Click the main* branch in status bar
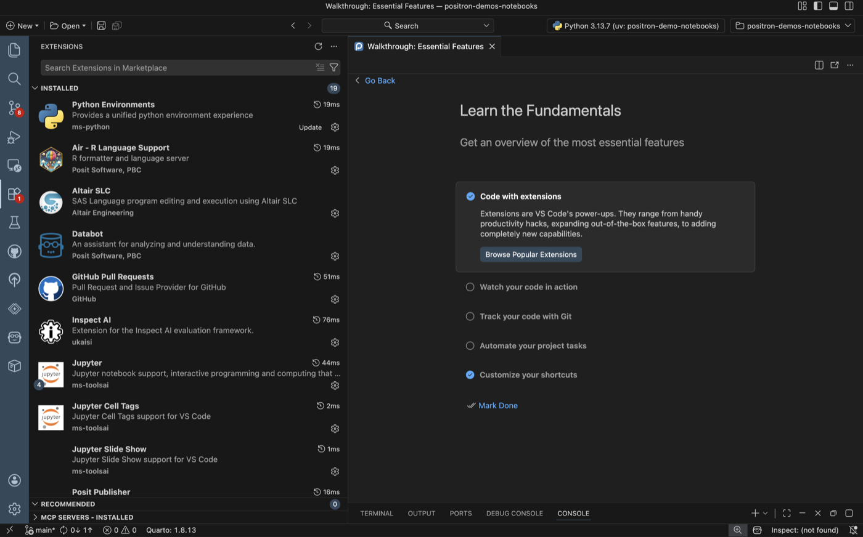863x537 pixels. pyautogui.click(x=40, y=530)
